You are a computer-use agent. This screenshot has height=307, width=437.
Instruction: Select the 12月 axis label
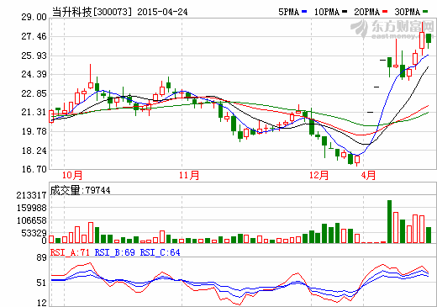click(319, 175)
